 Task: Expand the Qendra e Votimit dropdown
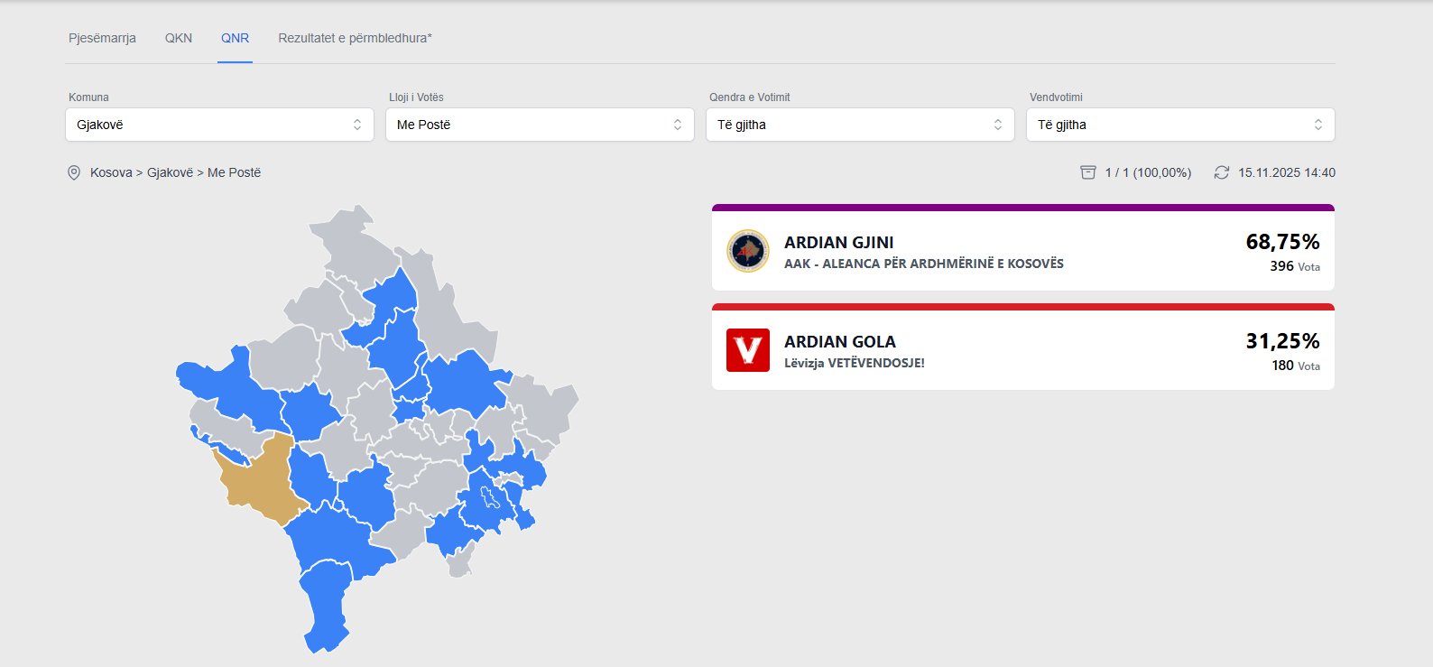tap(860, 125)
